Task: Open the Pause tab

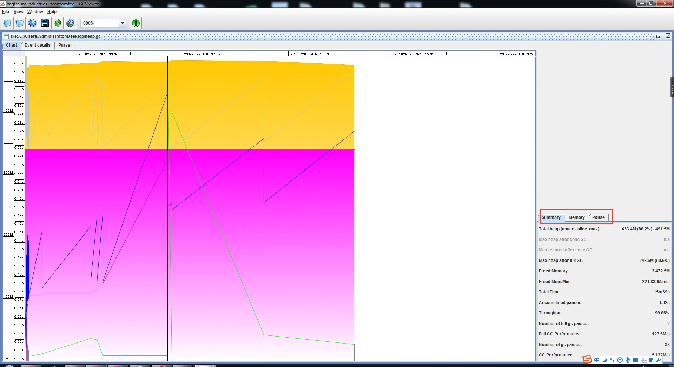Action: [598, 217]
